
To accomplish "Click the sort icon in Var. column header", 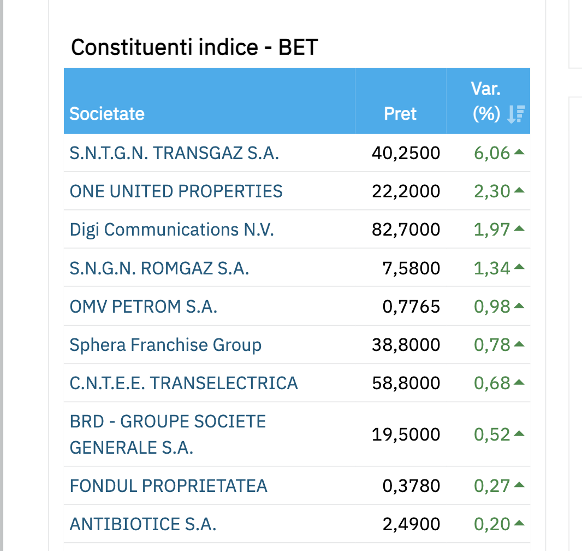I will (515, 114).
